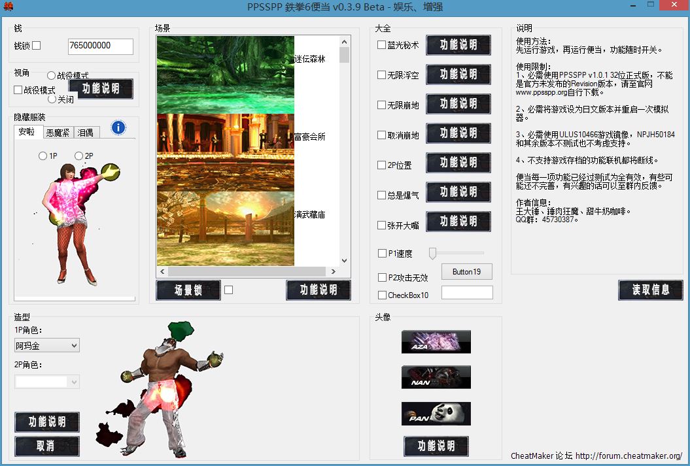
Task: Click the P1速度 speed slider
Action: pos(432,253)
